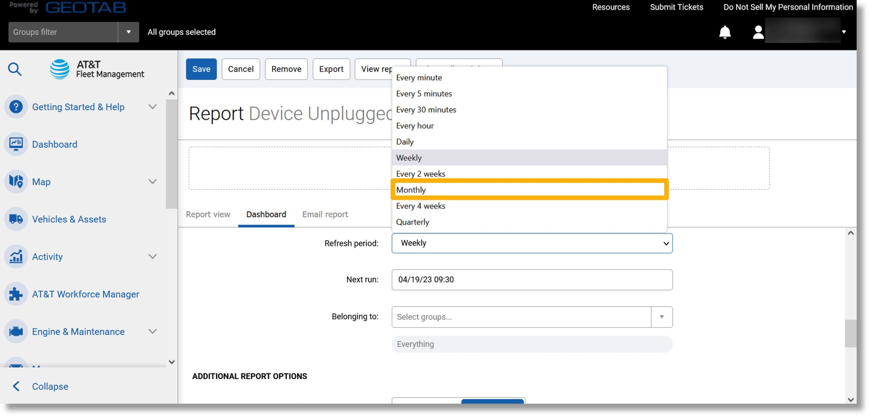The height and width of the screenshot is (416, 869).
Task: Expand the Map menu chevron
Action: click(153, 182)
